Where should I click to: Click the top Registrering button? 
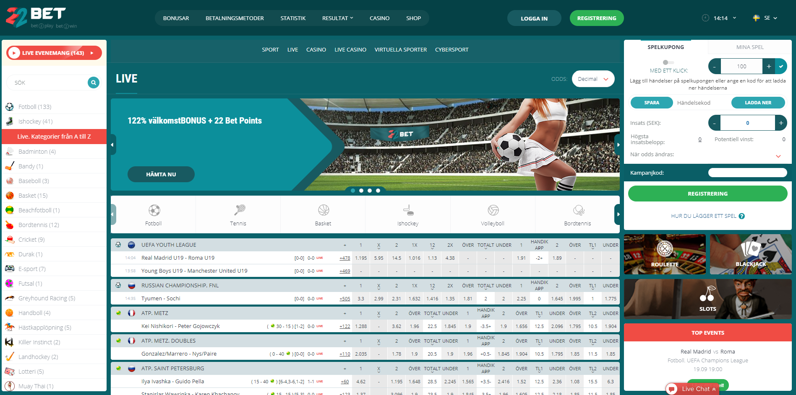point(597,18)
